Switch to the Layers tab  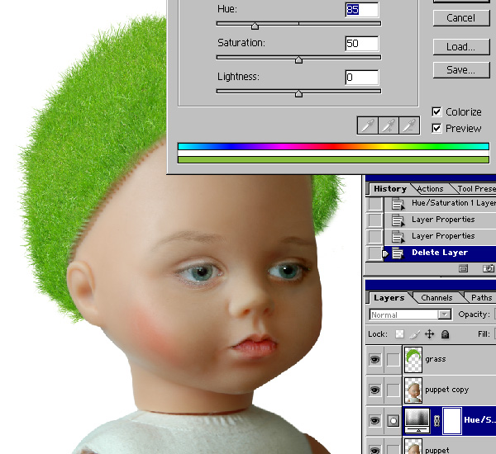pos(389,298)
